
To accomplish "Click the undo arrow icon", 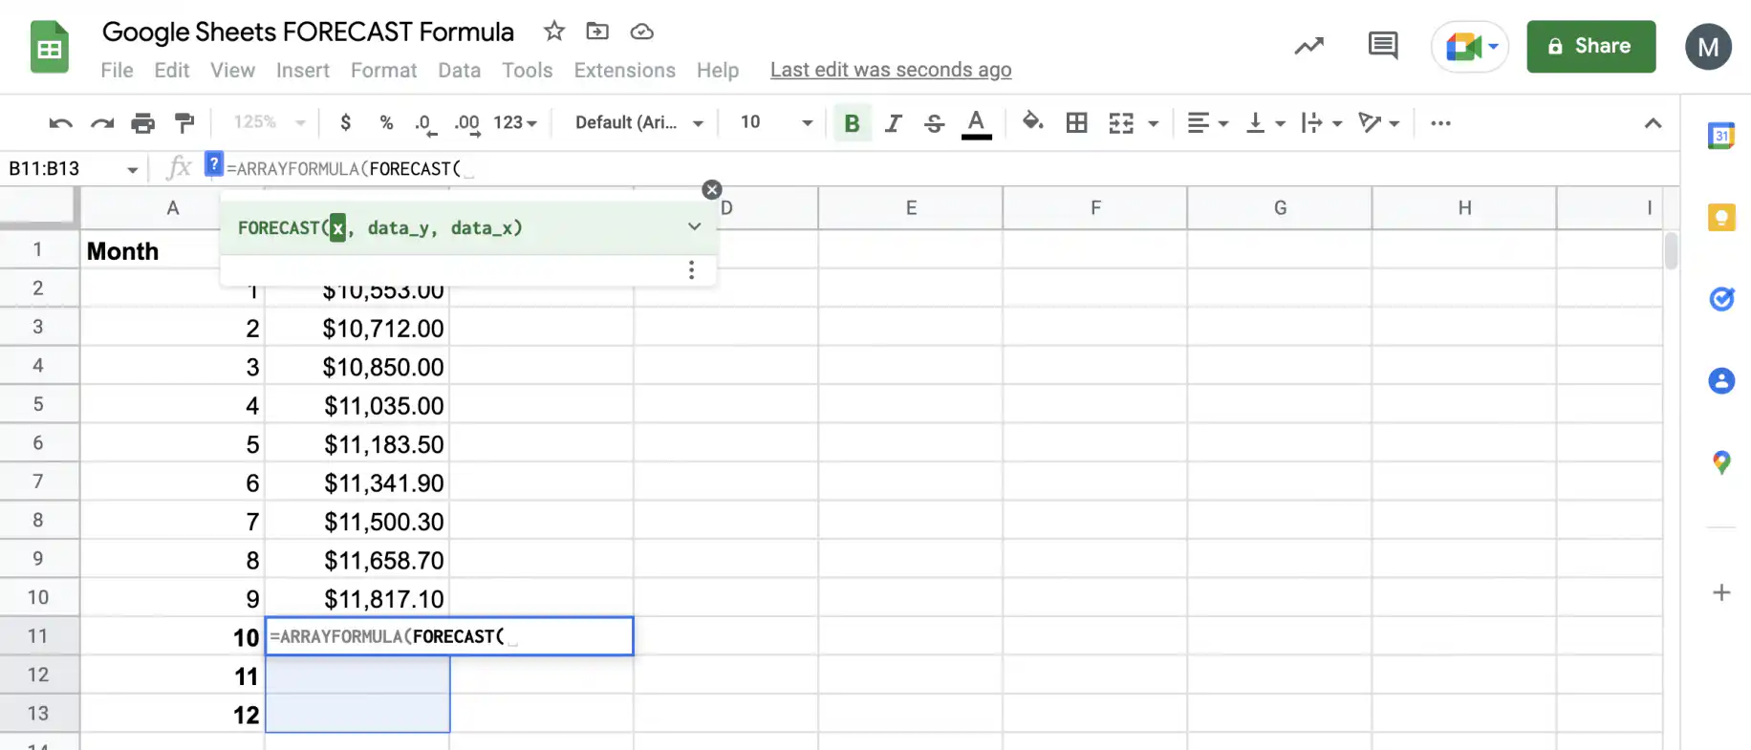I will point(60,123).
